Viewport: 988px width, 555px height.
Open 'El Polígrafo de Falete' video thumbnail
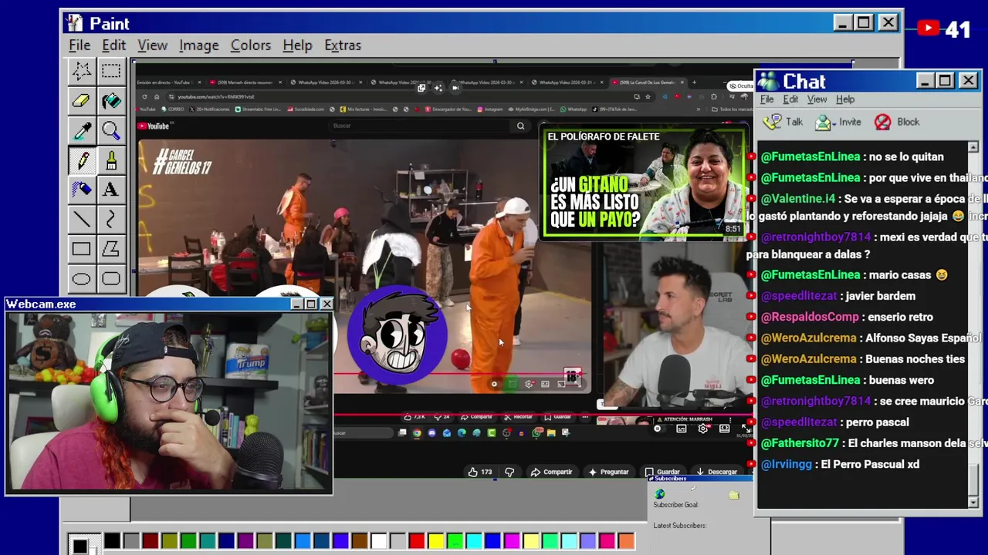pos(645,183)
